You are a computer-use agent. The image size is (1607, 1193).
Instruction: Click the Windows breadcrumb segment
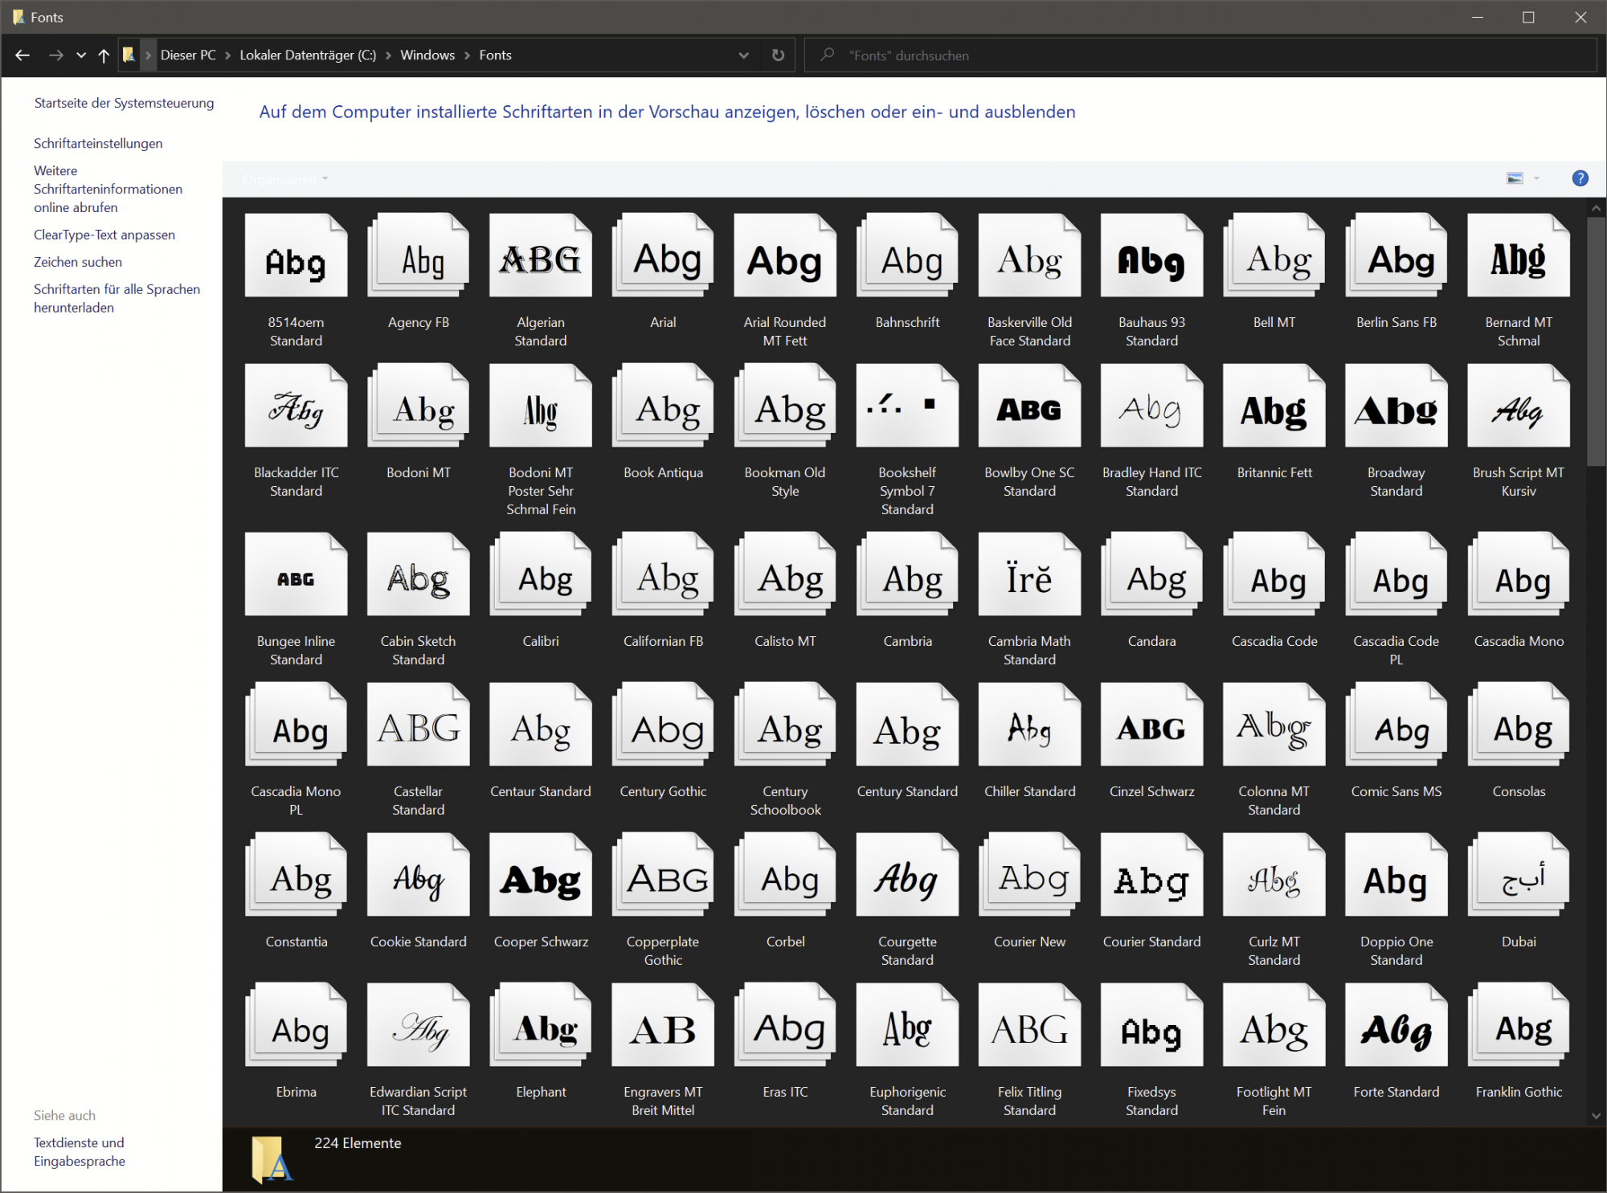coord(427,55)
